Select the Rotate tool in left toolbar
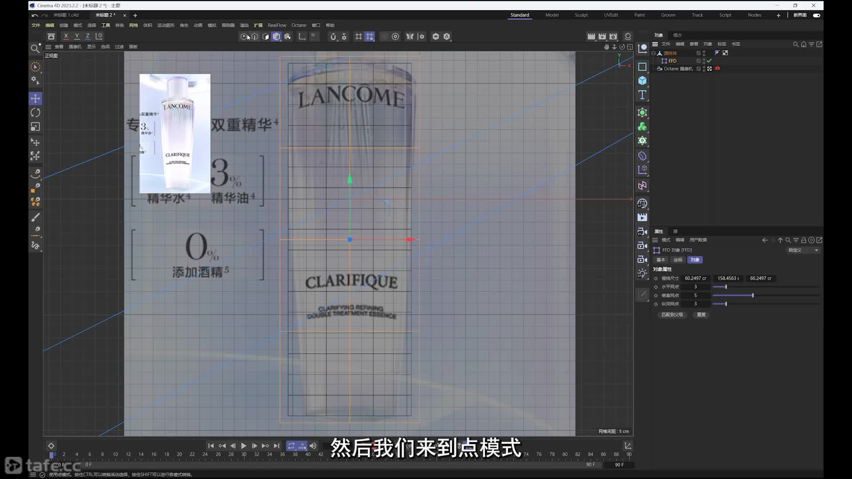 (35, 113)
